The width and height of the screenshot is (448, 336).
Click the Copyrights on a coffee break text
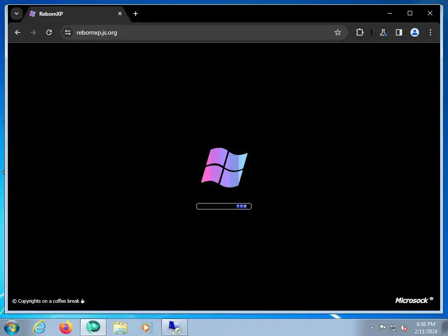click(x=49, y=301)
